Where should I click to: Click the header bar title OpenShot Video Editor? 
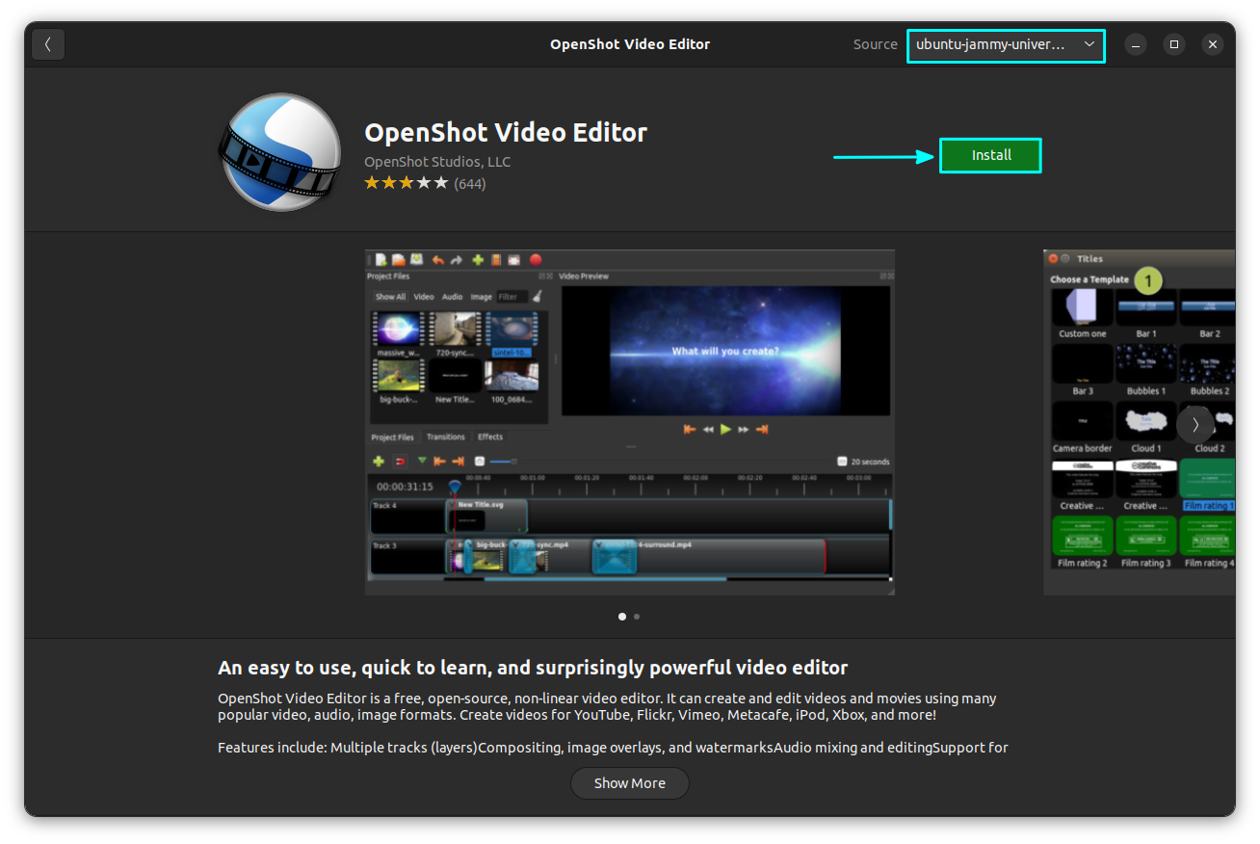(x=630, y=44)
